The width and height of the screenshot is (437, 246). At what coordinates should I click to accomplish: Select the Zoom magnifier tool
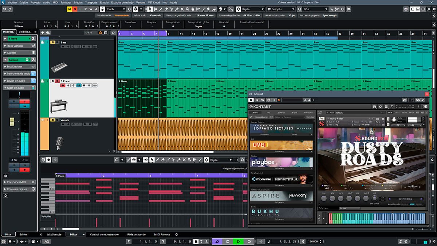187,9
